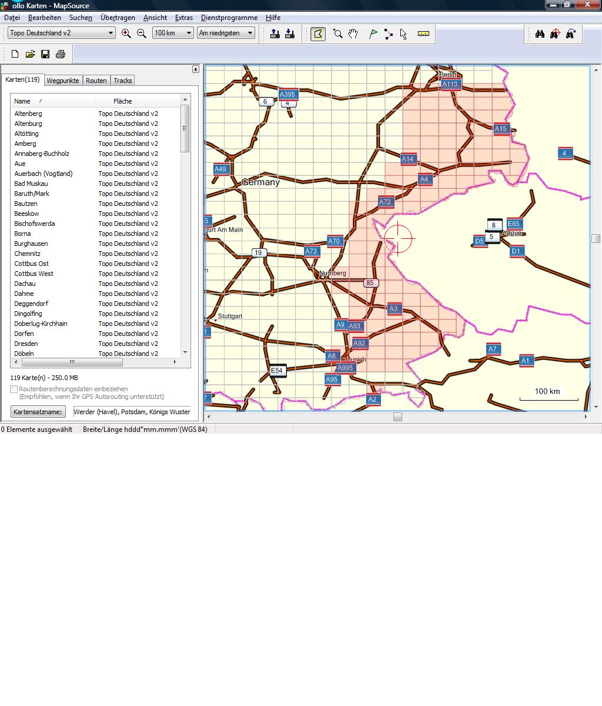Click the Find Recently Found Places icon

point(570,34)
